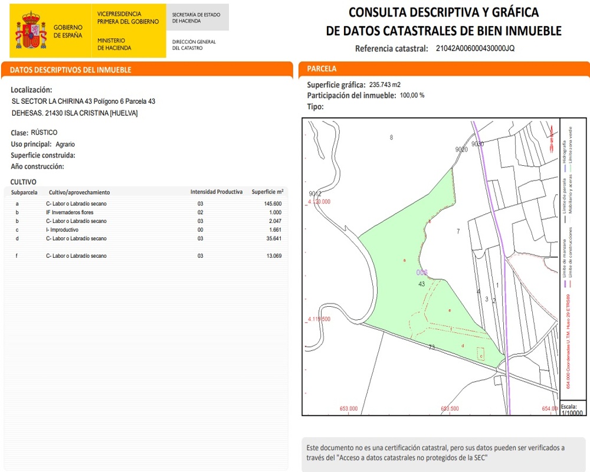The height and width of the screenshot is (472, 590).
Task: Select the participation value '100,00 %'
Action: (412, 95)
